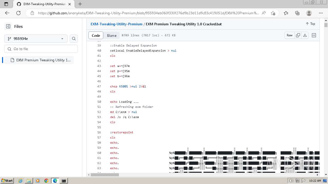The height and width of the screenshot is (184, 328).
Task: Click 'setlocal EnableDelayedExpansion' line
Action: tap(143, 51)
